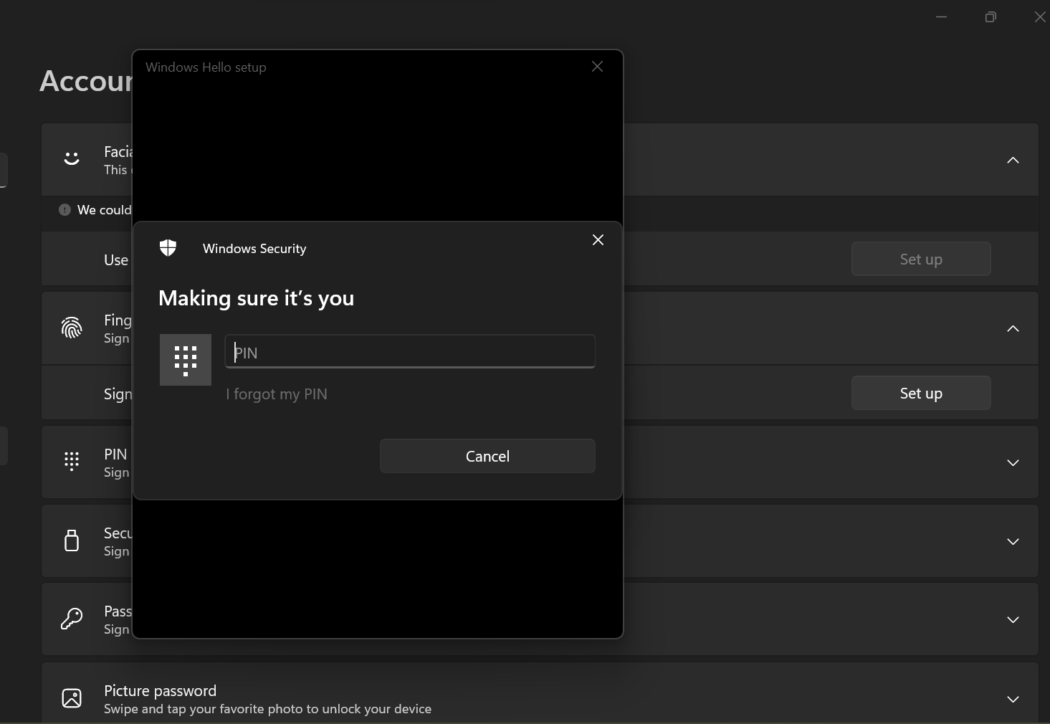
Task: Select the 'Picture password' row title
Action: [160, 690]
